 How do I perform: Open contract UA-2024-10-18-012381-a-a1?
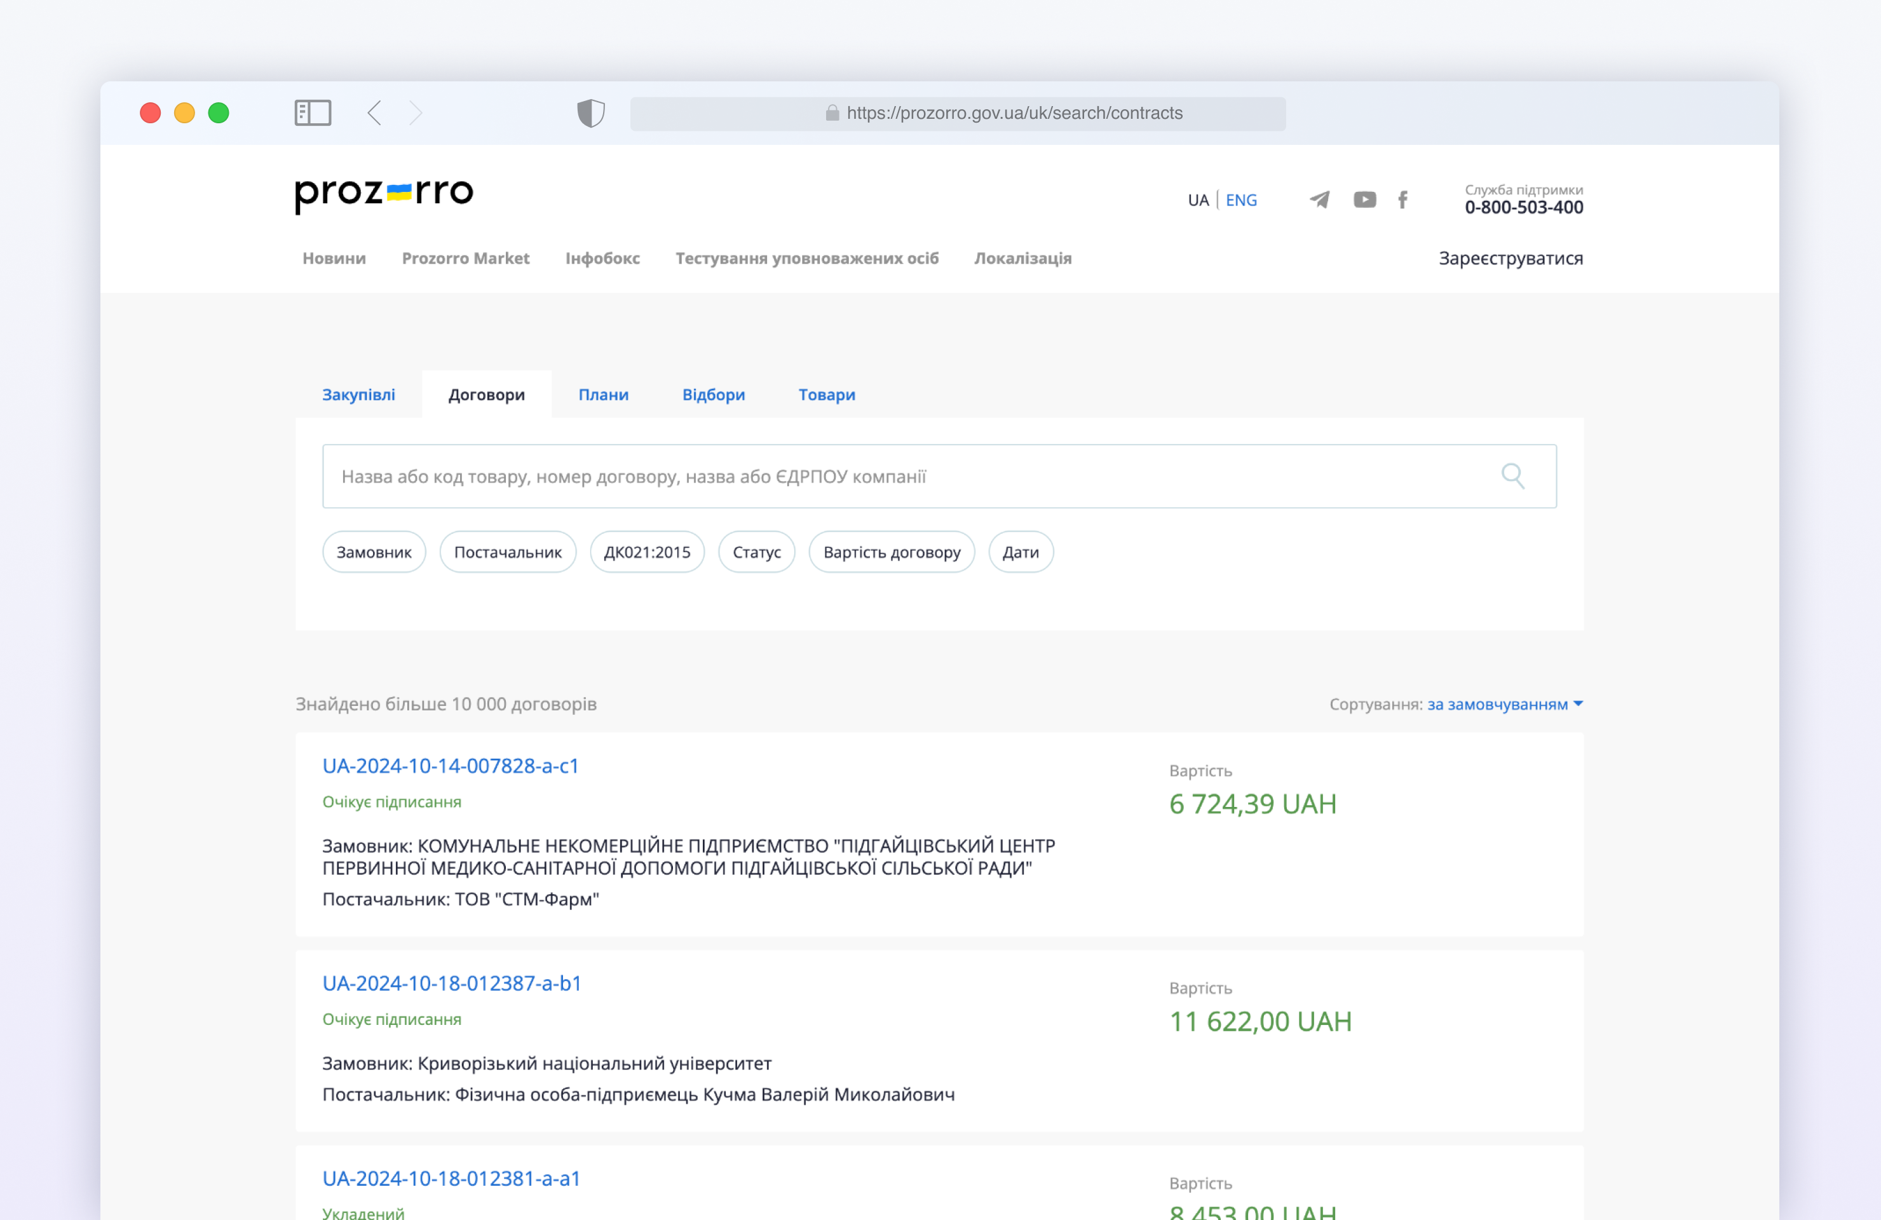pyautogui.click(x=451, y=1178)
